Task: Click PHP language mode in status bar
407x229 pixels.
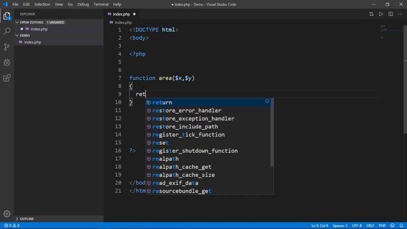Action: 382,225
